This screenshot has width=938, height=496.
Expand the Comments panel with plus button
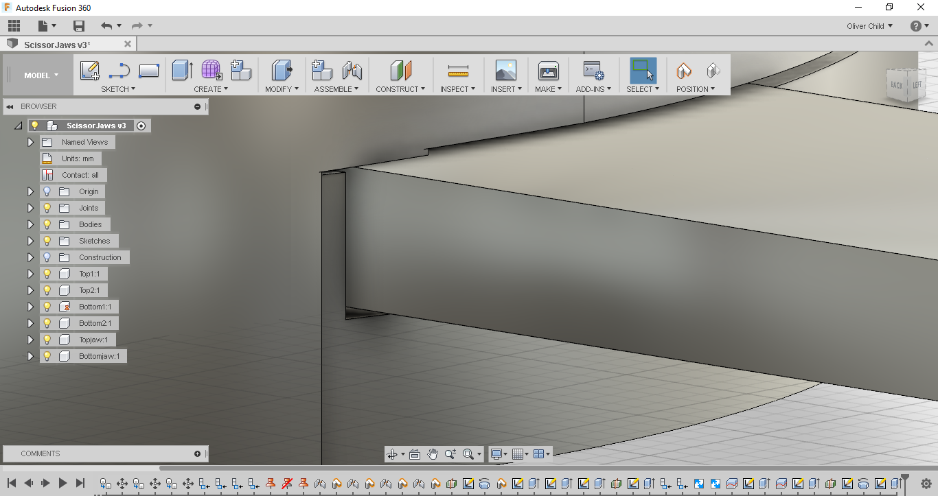[x=198, y=453]
